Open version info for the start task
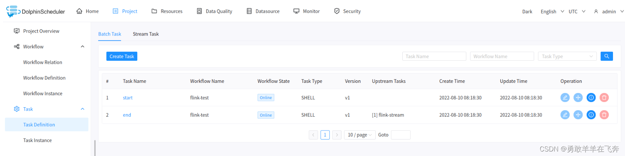Image resolution: width=625 pixels, height=156 pixels. pyautogui.click(x=591, y=97)
